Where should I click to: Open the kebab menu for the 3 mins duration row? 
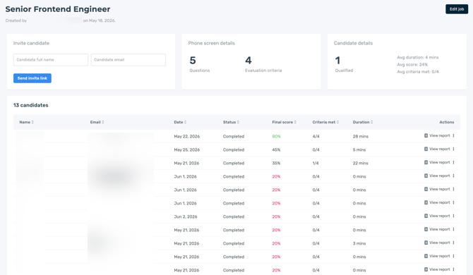[x=453, y=243]
